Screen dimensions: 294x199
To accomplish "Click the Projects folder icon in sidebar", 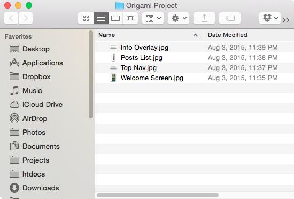I will click(14, 160).
